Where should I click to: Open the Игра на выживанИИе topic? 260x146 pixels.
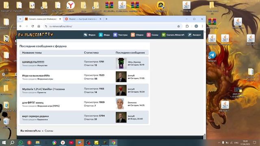click(36, 75)
